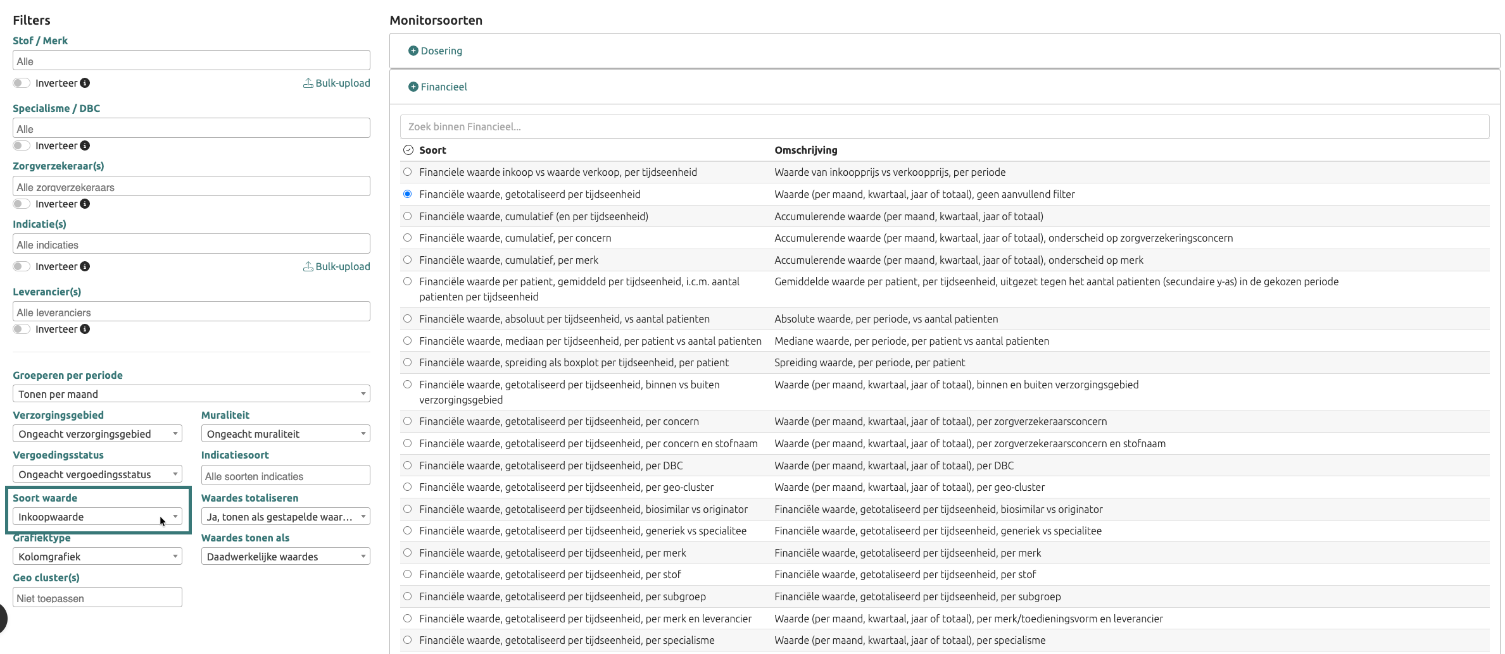
Task: Click the info icon beside Specialisme / DBC Inverteer
Action: pyautogui.click(x=85, y=145)
